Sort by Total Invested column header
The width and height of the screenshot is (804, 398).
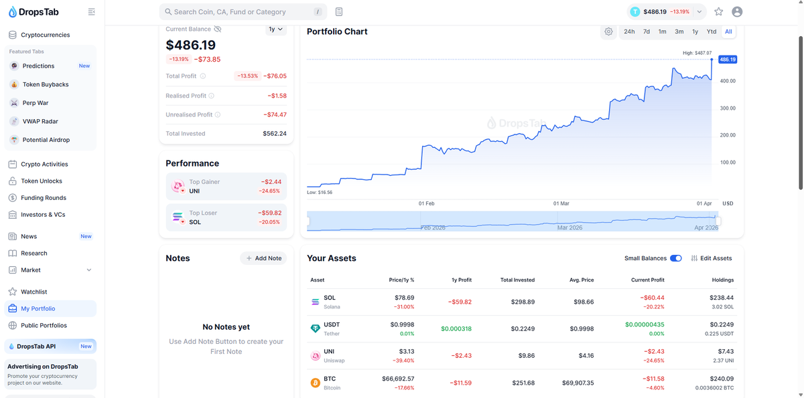[x=517, y=280]
